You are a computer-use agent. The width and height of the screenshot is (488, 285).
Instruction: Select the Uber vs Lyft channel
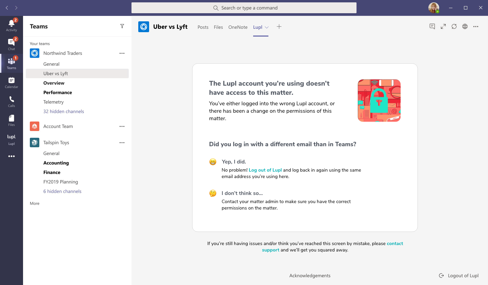click(77, 73)
